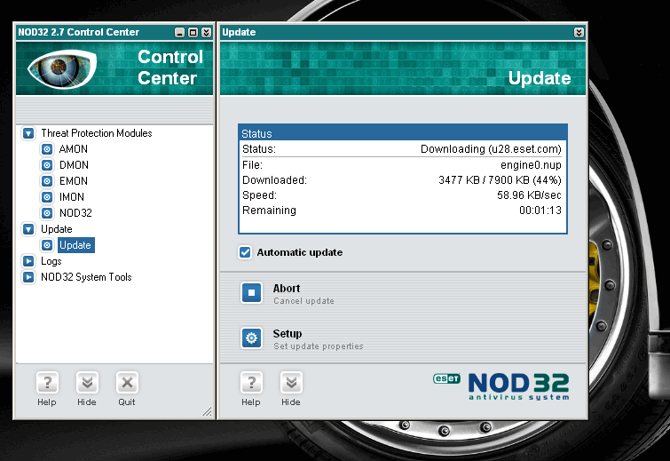Collapse the Threat Protection Modules tree
The height and width of the screenshot is (461, 670).
pyautogui.click(x=28, y=133)
